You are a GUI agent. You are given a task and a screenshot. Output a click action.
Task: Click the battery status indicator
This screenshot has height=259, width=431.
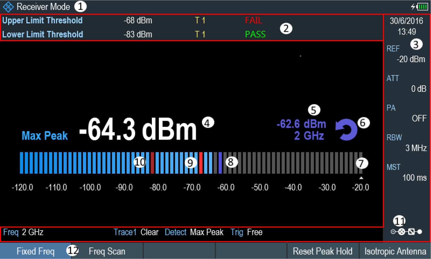[x=423, y=6]
